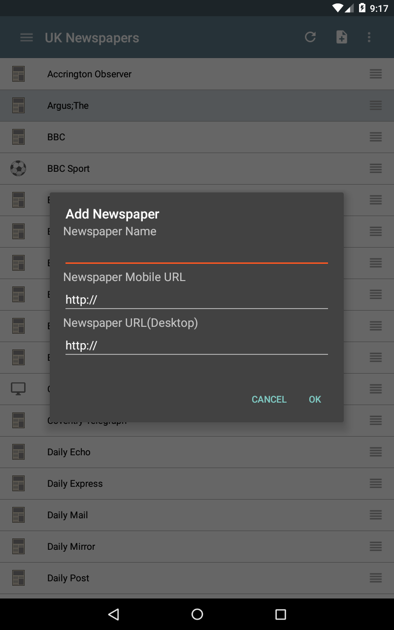This screenshot has width=394, height=630.
Task: Tap the reorder handle beside BBC
Action: pos(375,137)
